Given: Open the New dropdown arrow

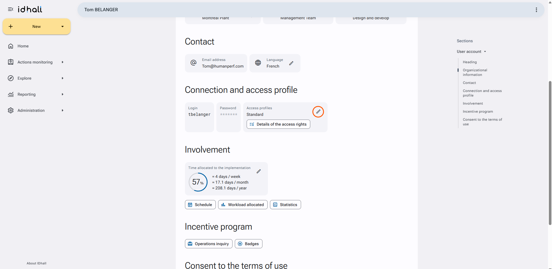Looking at the screenshot, I should 63,26.
